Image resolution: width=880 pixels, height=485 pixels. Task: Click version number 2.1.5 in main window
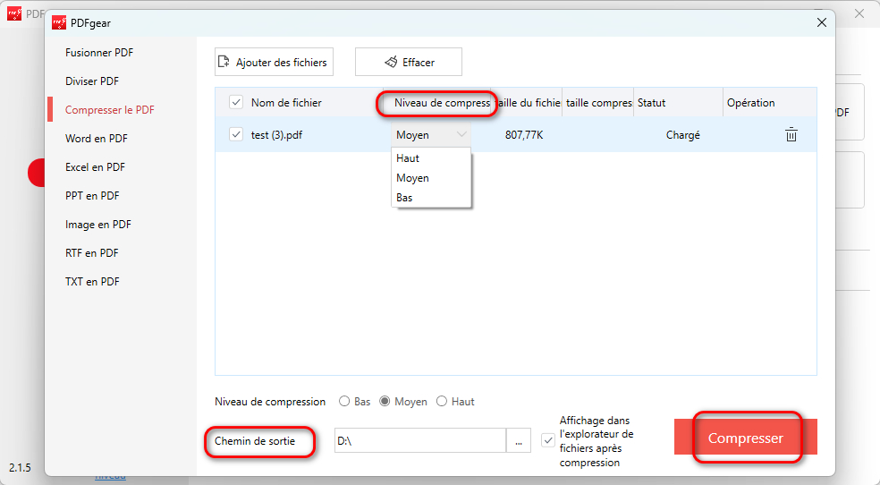point(21,468)
